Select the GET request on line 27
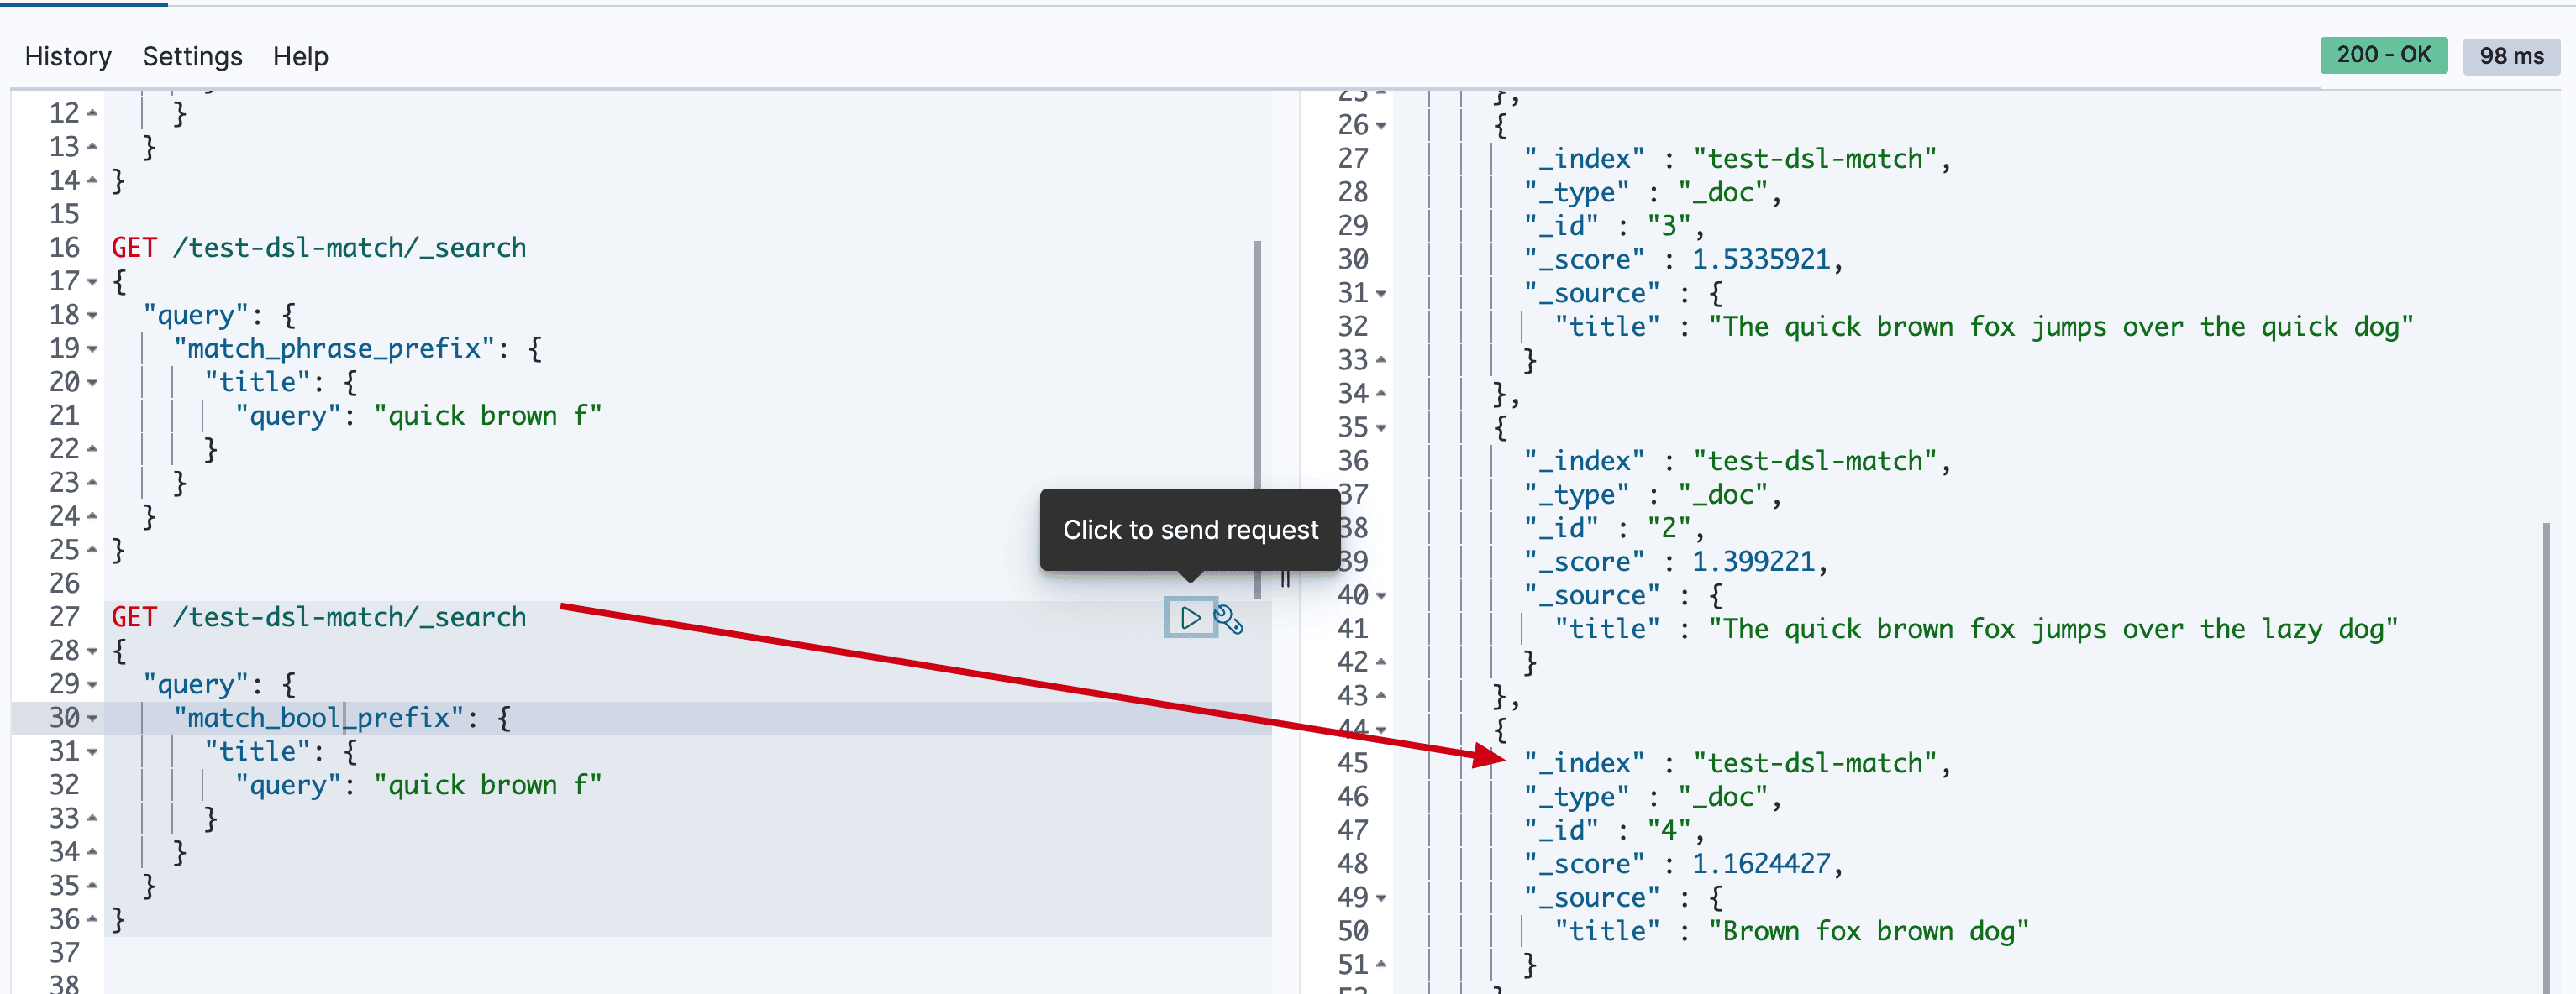Screen dimensions: 2576x994 click(318, 615)
